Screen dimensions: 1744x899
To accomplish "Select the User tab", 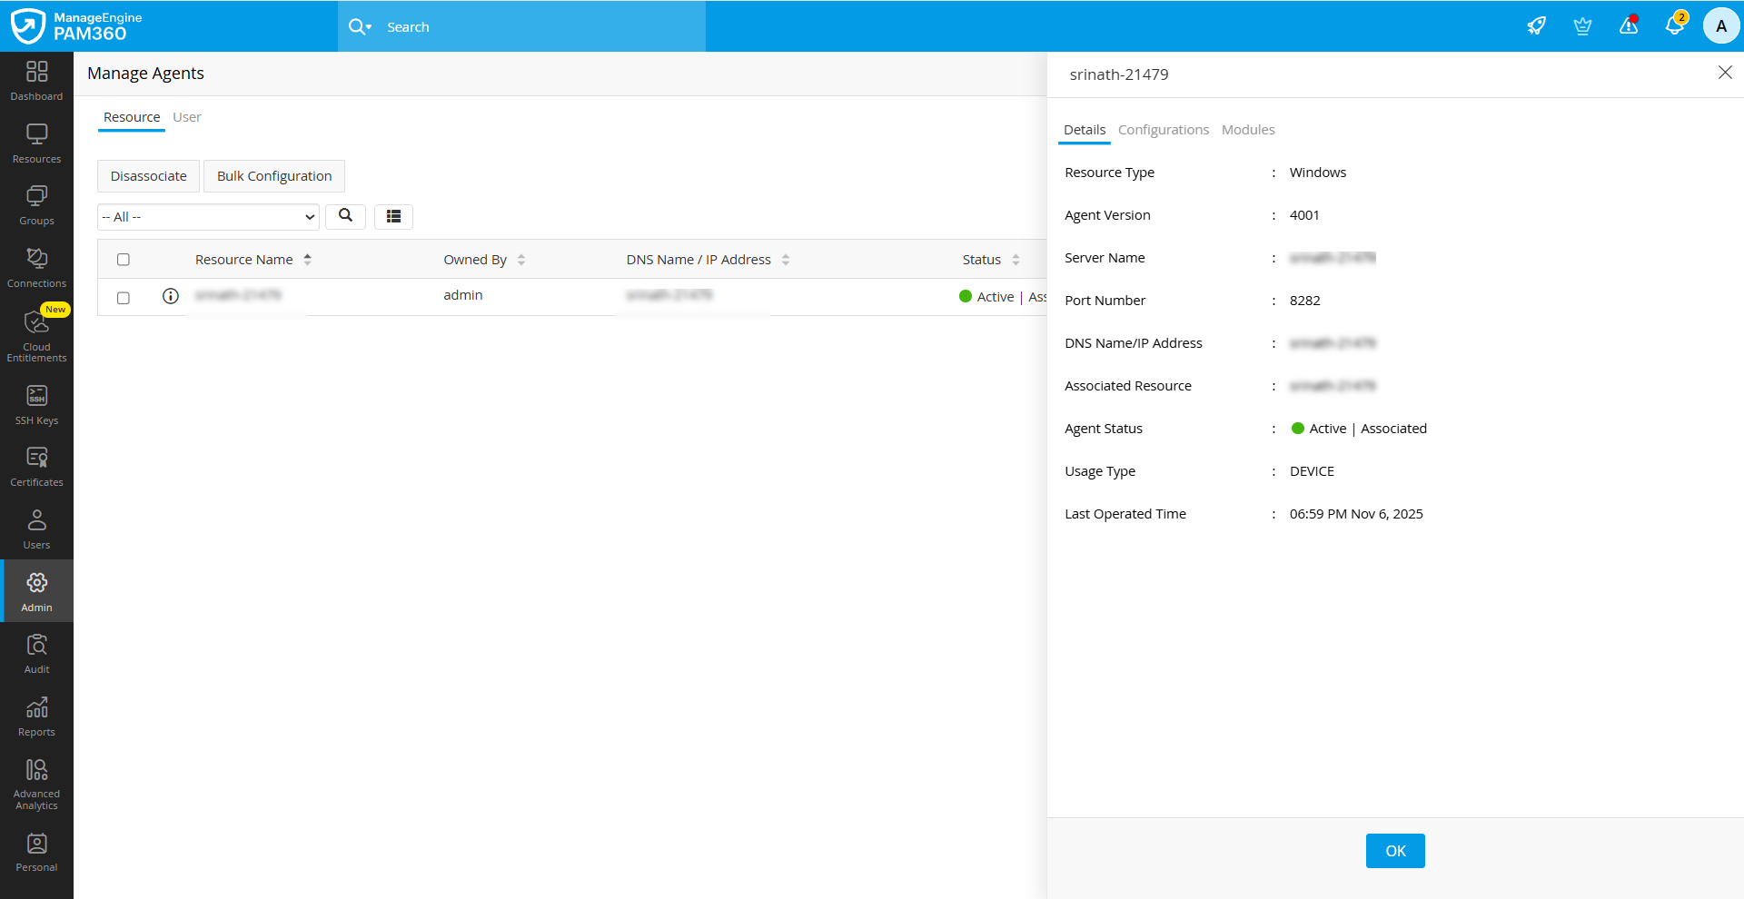I will point(186,117).
